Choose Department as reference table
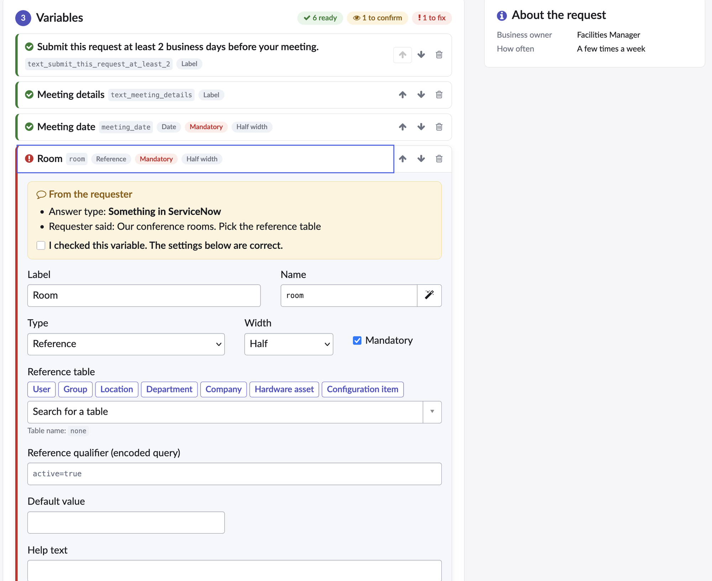Viewport: 712px width, 581px height. (169, 389)
